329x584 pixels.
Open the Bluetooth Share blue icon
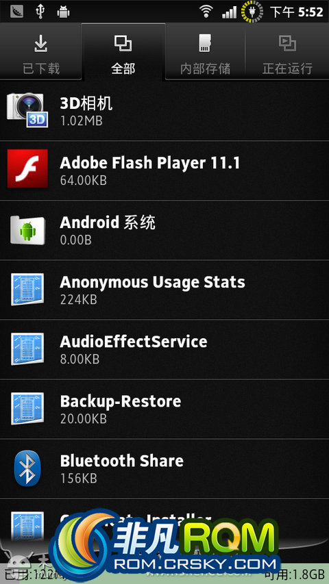pos(27,468)
